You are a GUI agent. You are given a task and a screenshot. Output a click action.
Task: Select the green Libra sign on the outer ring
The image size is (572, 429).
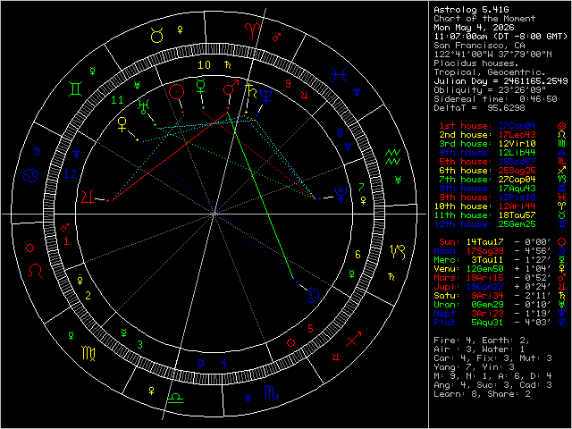coord(175,398)
